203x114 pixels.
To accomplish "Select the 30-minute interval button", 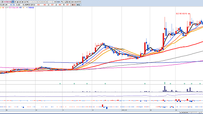I will tap(42, 2).
